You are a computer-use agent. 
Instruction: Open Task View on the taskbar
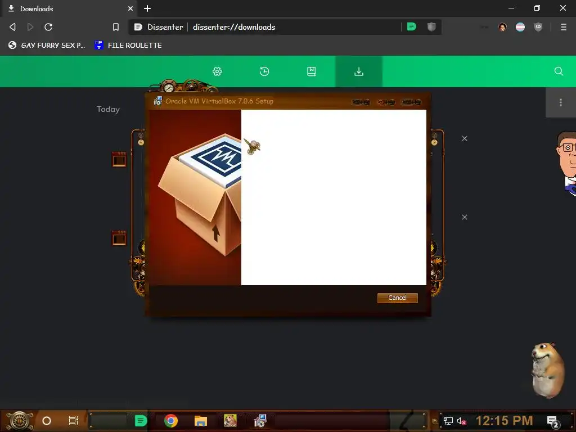(x=74, y=421)
